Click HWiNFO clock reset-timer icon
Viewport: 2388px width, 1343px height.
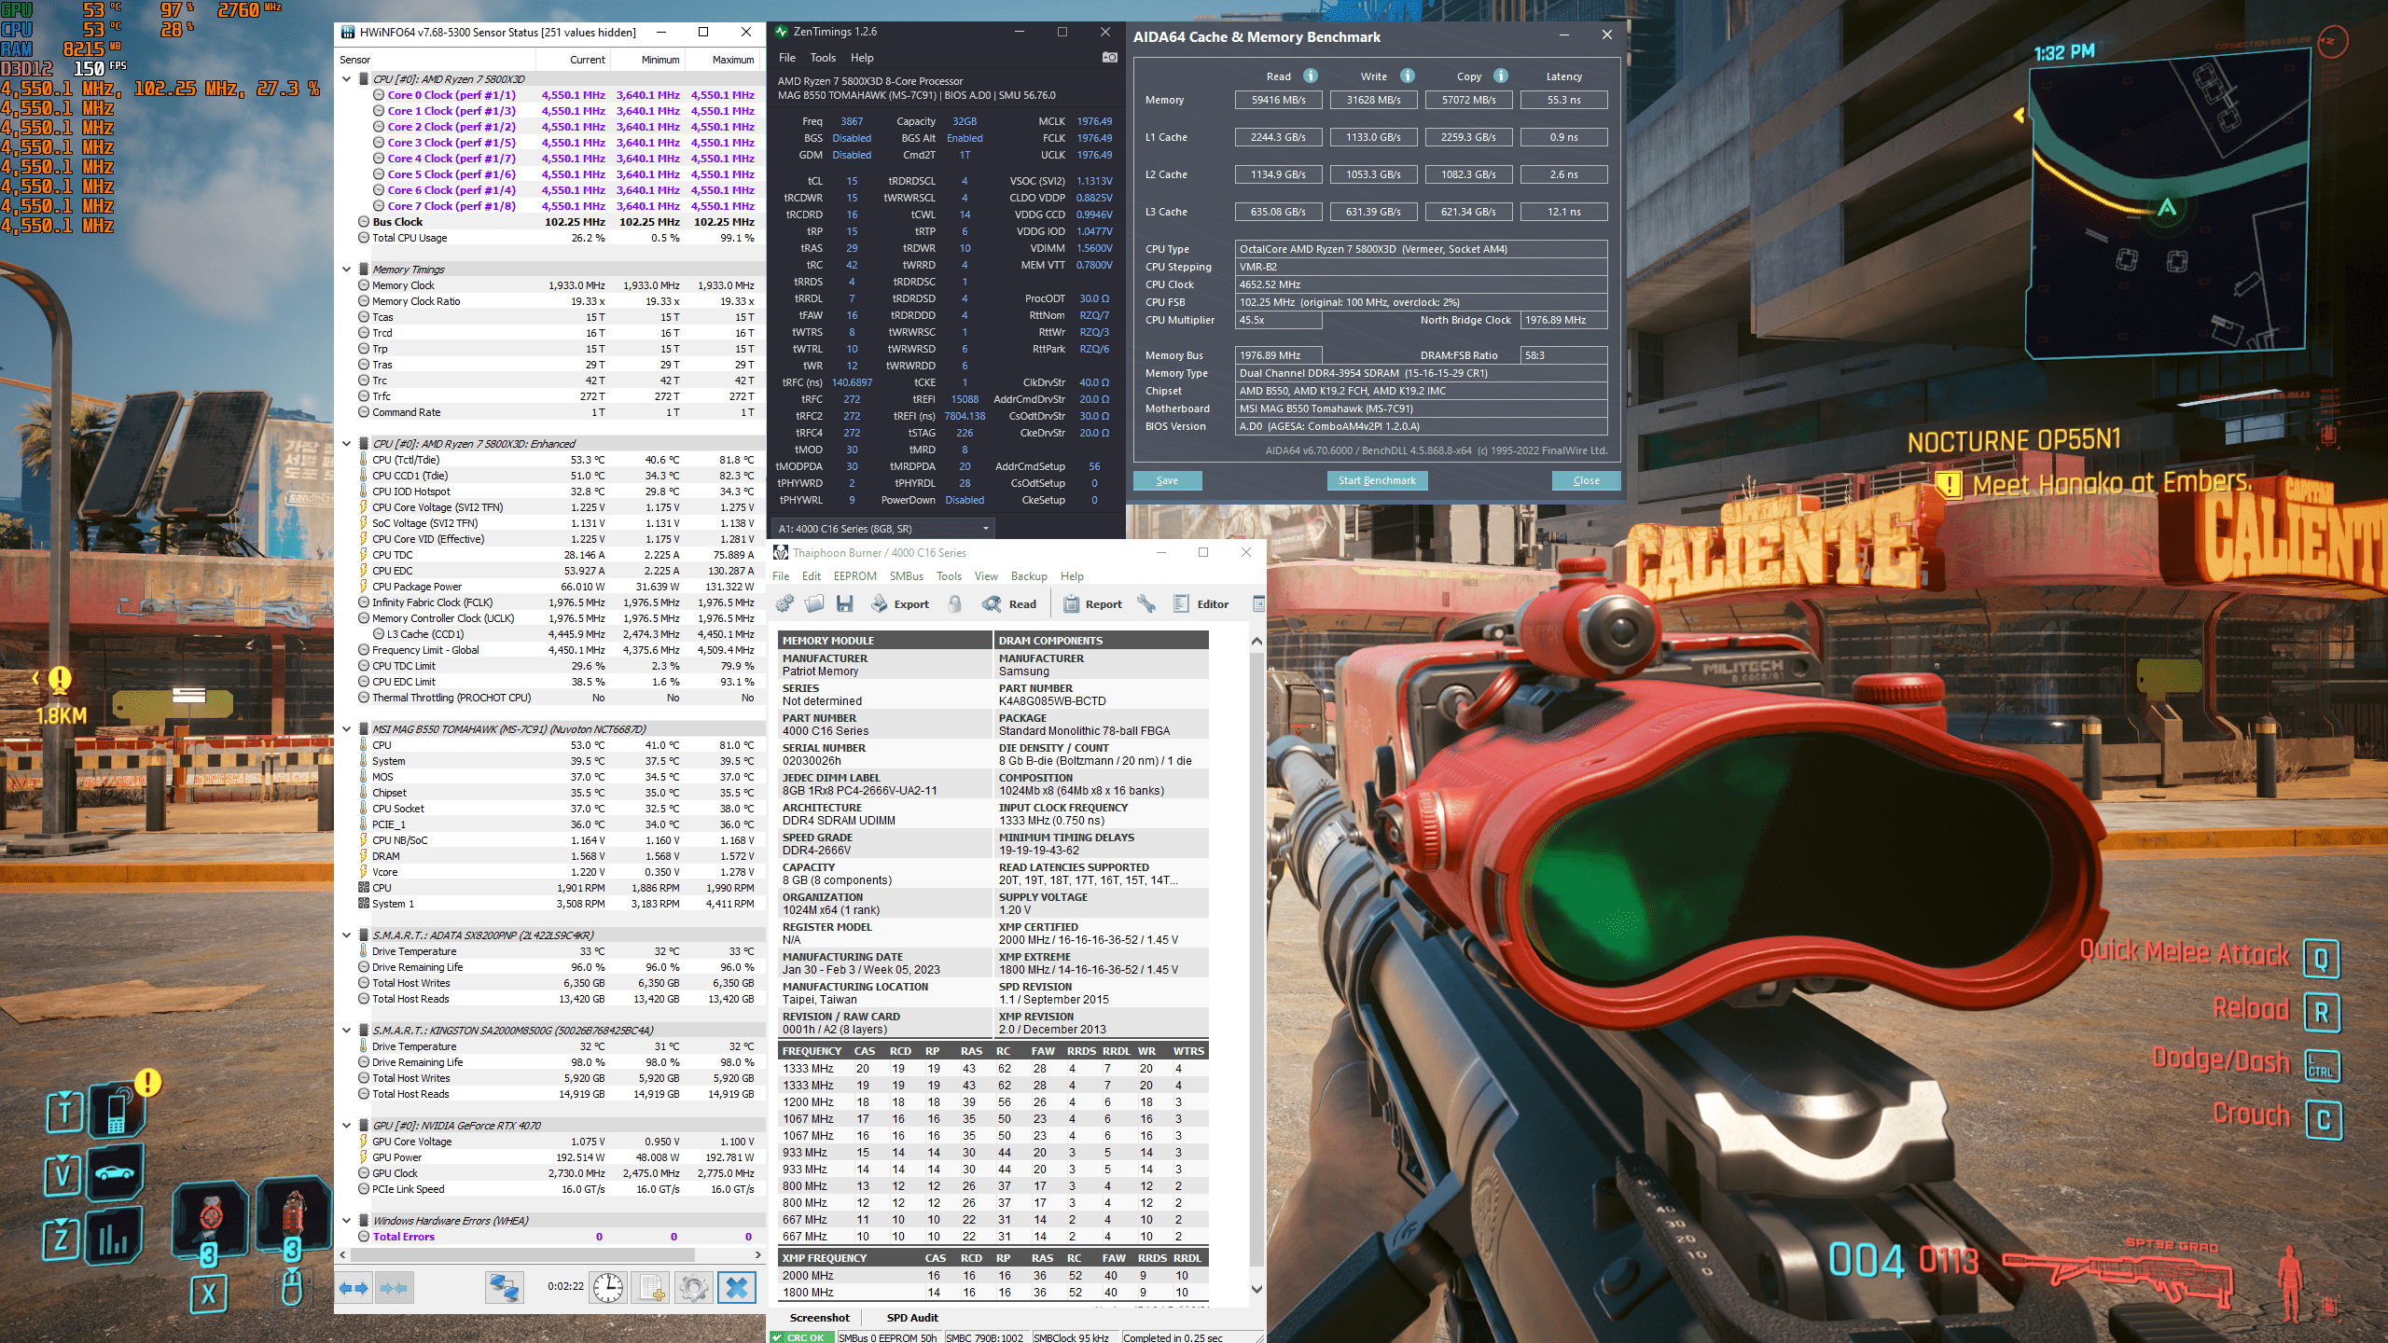pyautogui.click(x=608, y=1288)
